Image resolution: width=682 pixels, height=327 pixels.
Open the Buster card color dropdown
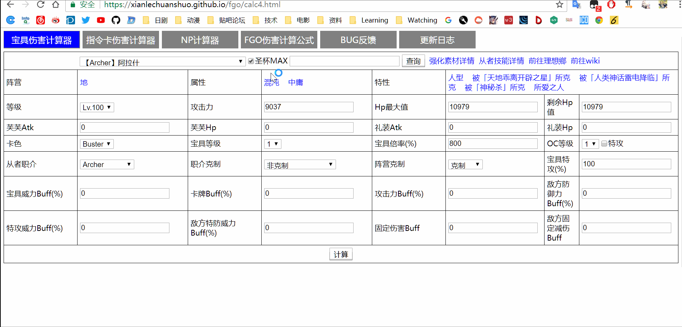click(97, 144)
